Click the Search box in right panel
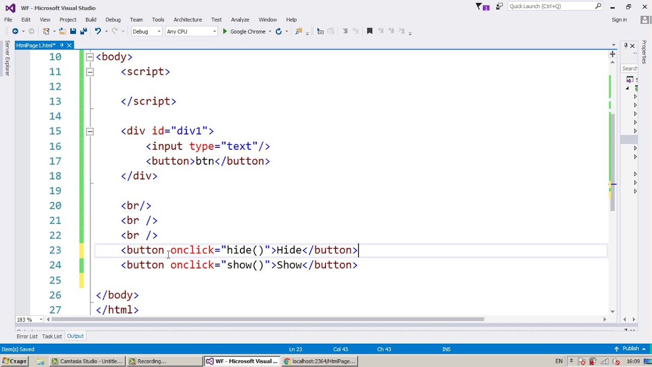This screenshot has width=652, height=367. coord(630,68)
